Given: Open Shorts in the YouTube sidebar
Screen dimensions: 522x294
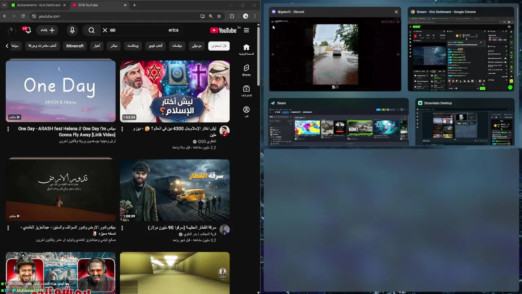Looking at the screenshot, I should coord(246,70).
